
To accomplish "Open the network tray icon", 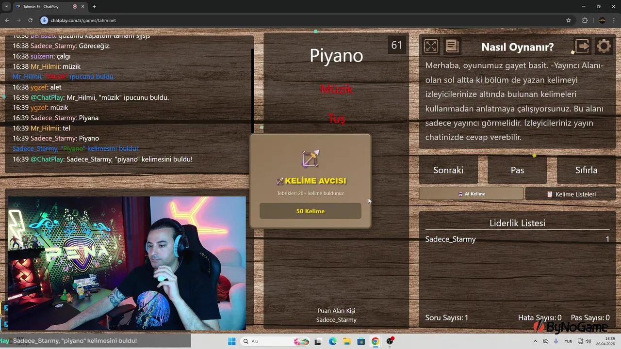I will (x=580, y=341).
